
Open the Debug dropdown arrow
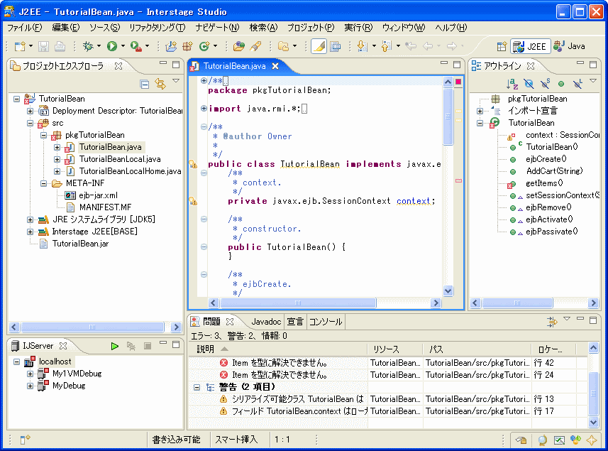tap(99, 47)
